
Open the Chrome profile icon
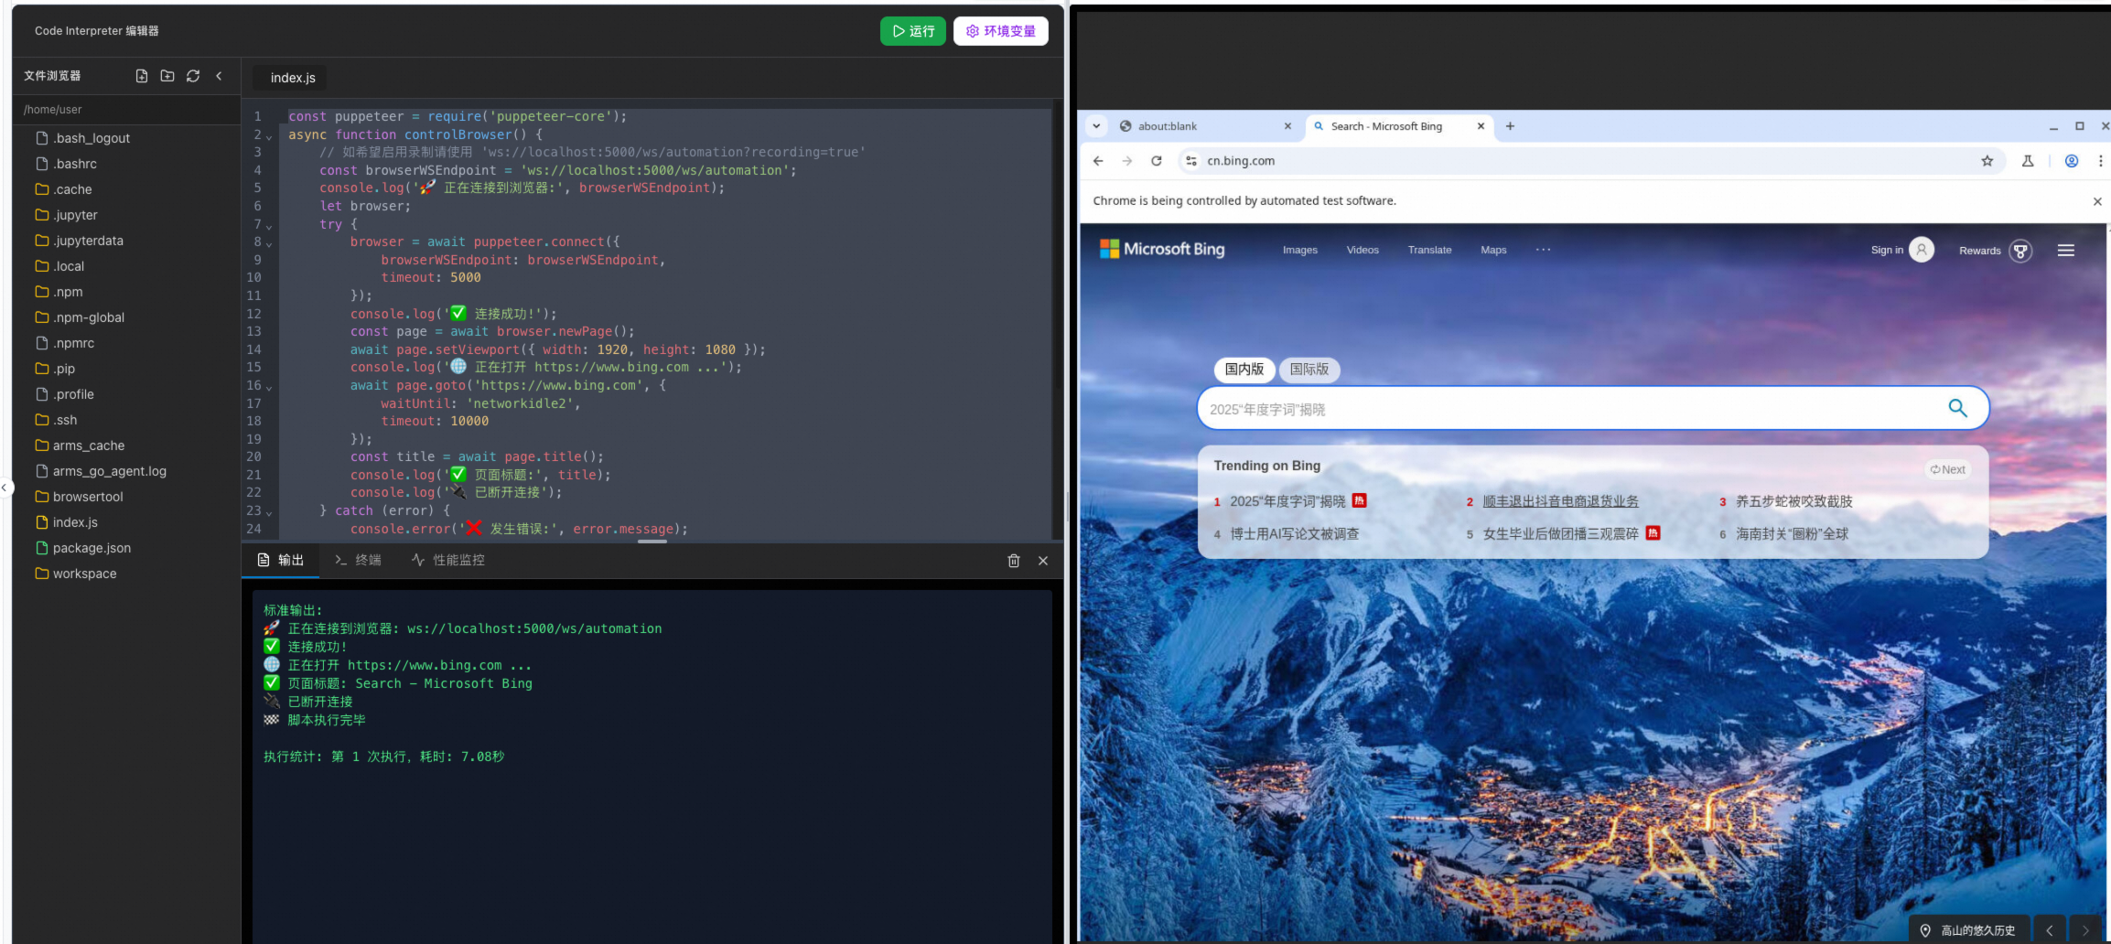(x=2072, y=161)
